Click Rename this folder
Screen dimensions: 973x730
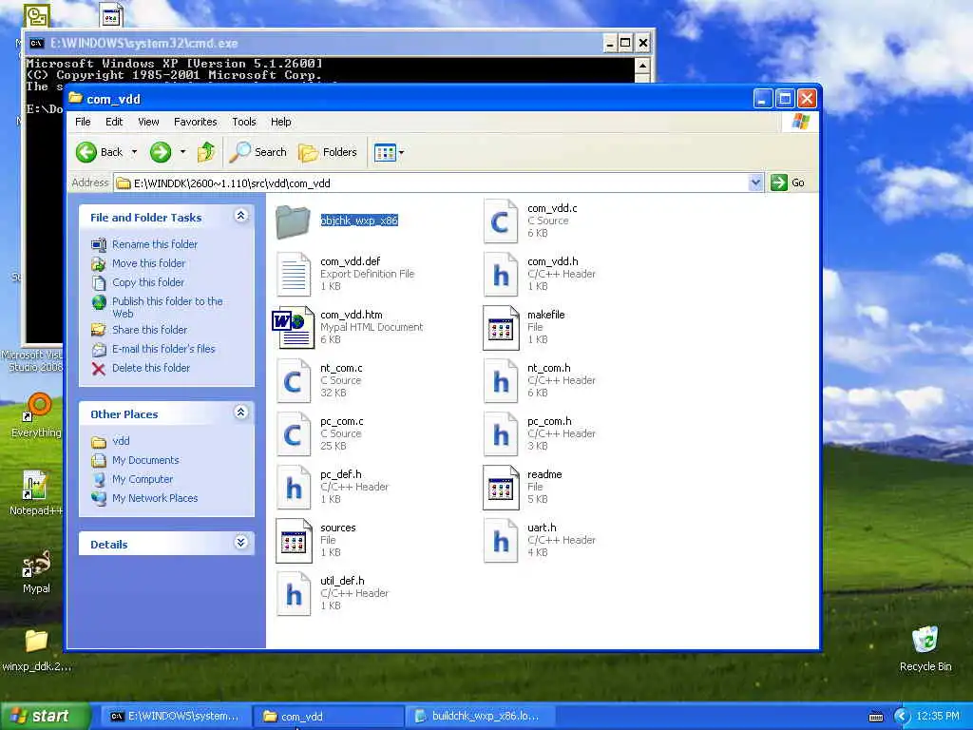[x=155, y=244]
